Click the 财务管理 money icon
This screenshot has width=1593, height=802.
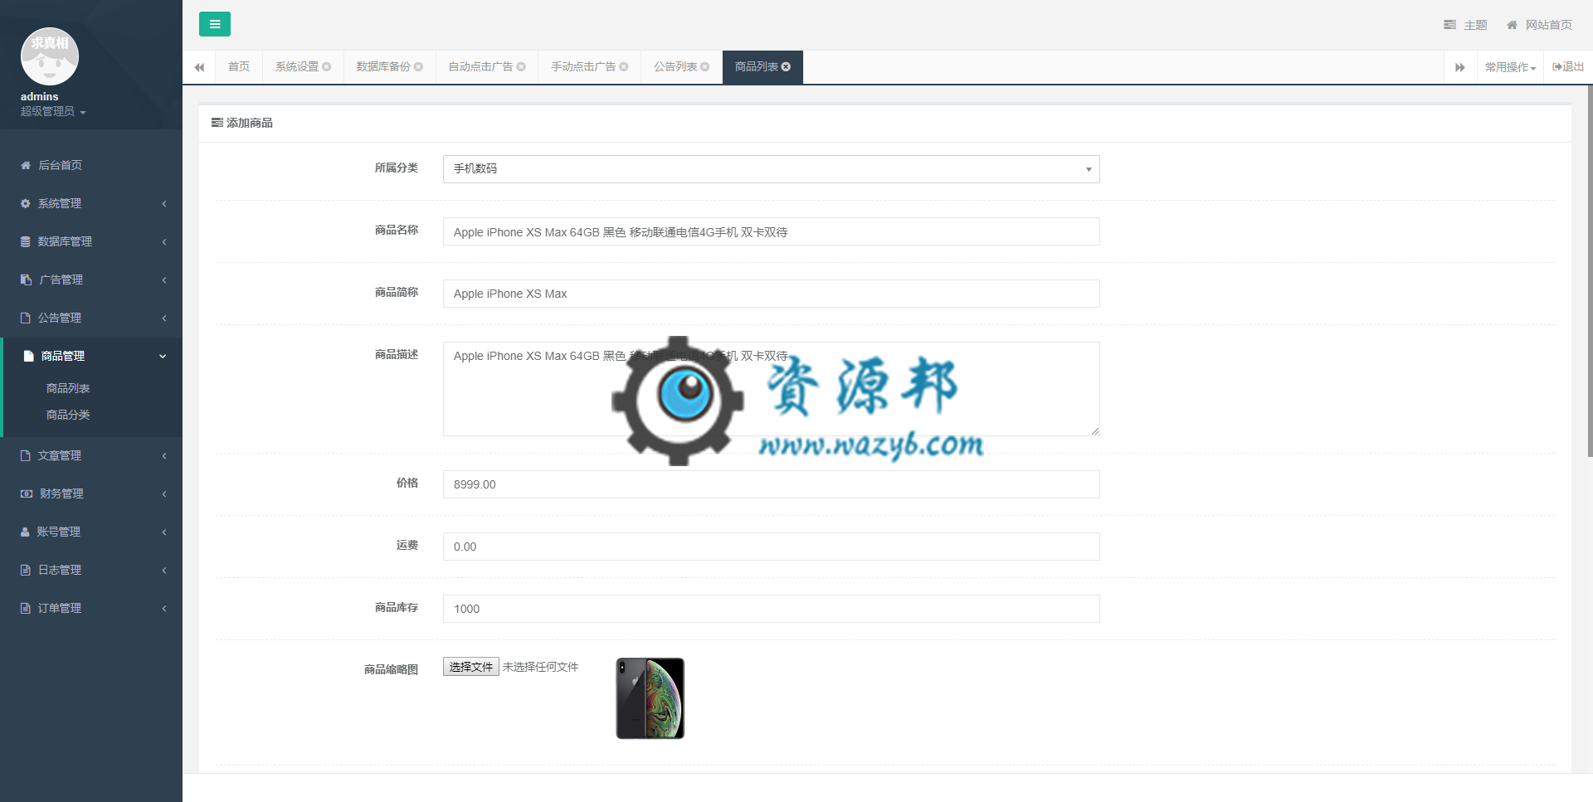point(27,493)
